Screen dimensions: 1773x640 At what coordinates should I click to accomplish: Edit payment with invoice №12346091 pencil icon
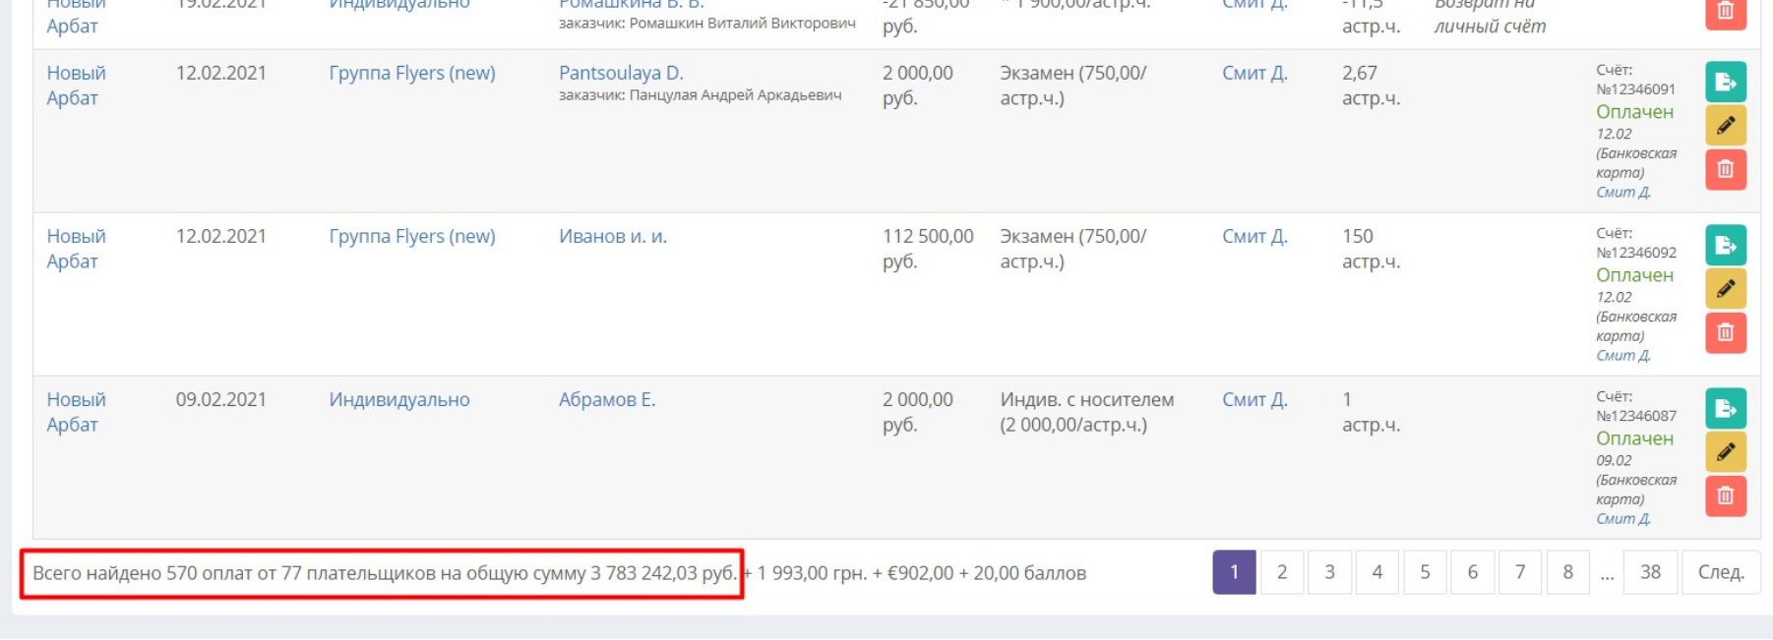[1726, 126]
